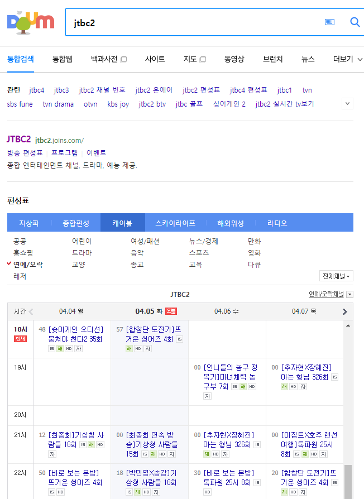Select the 스카이라이프 schedule tab

point(175,223)
